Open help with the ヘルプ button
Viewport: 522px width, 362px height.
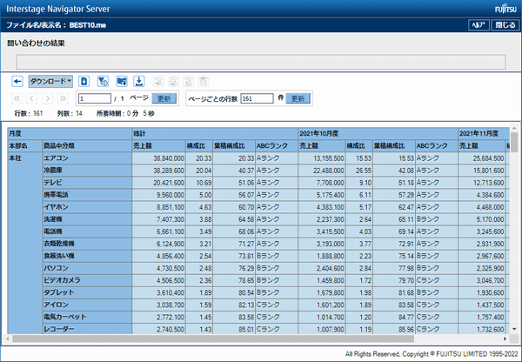click(x=478, y=25)
